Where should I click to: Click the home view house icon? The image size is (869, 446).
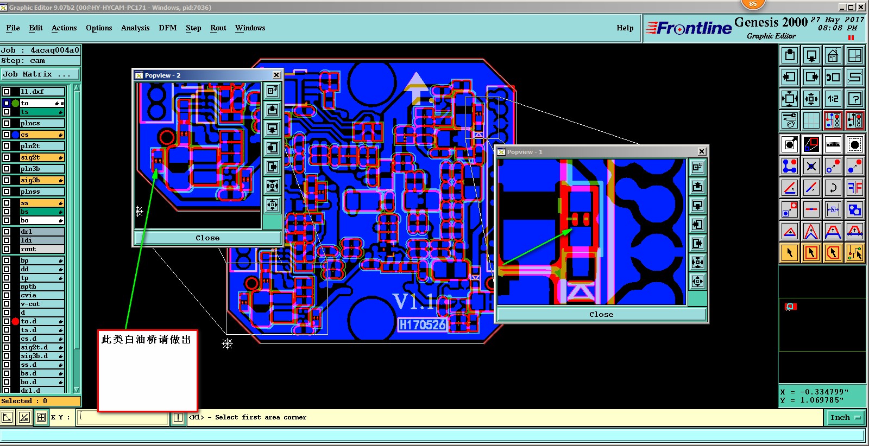click(833, 55)
